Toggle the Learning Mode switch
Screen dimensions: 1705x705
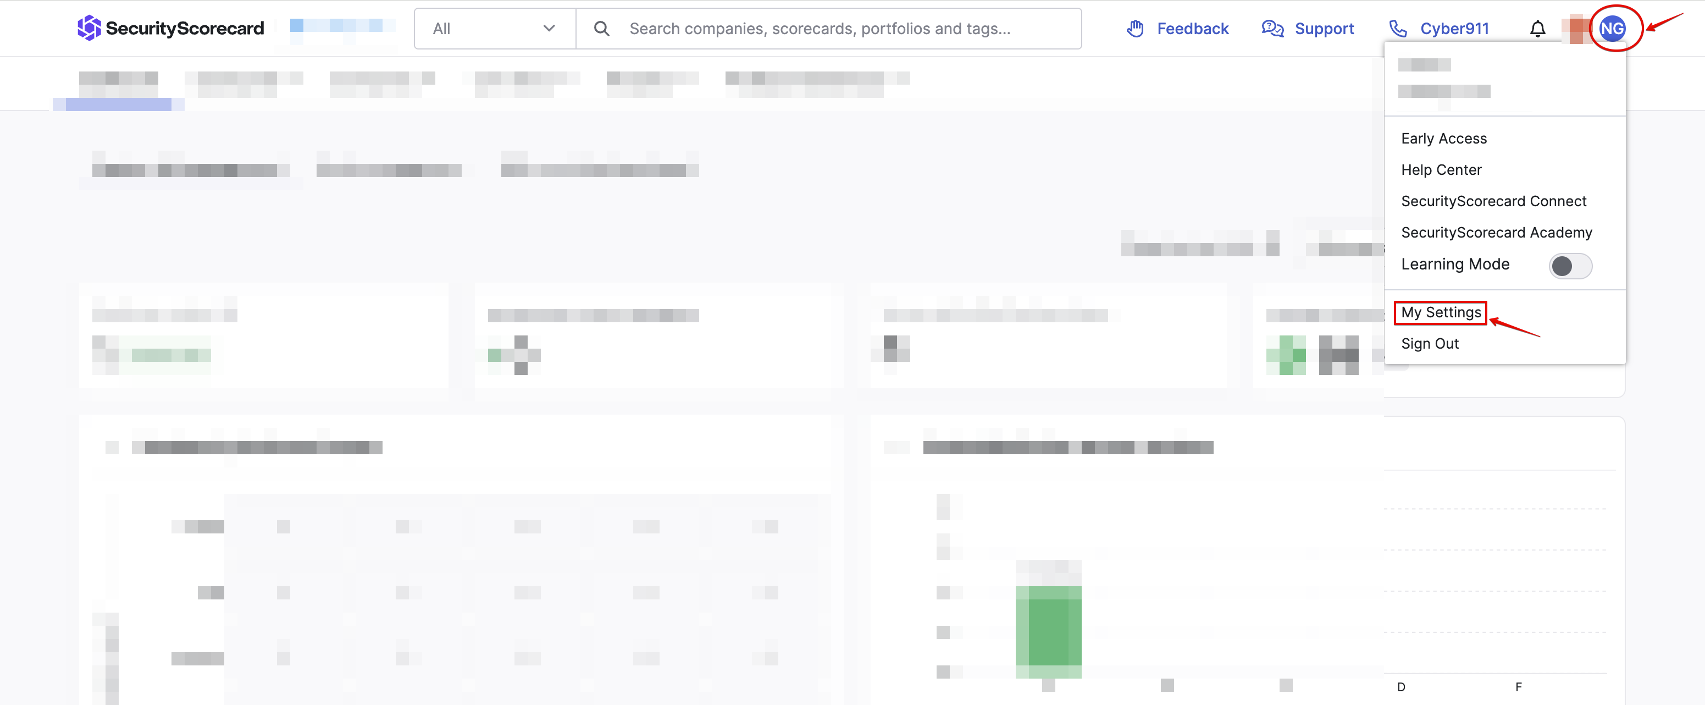point(1570,266)
